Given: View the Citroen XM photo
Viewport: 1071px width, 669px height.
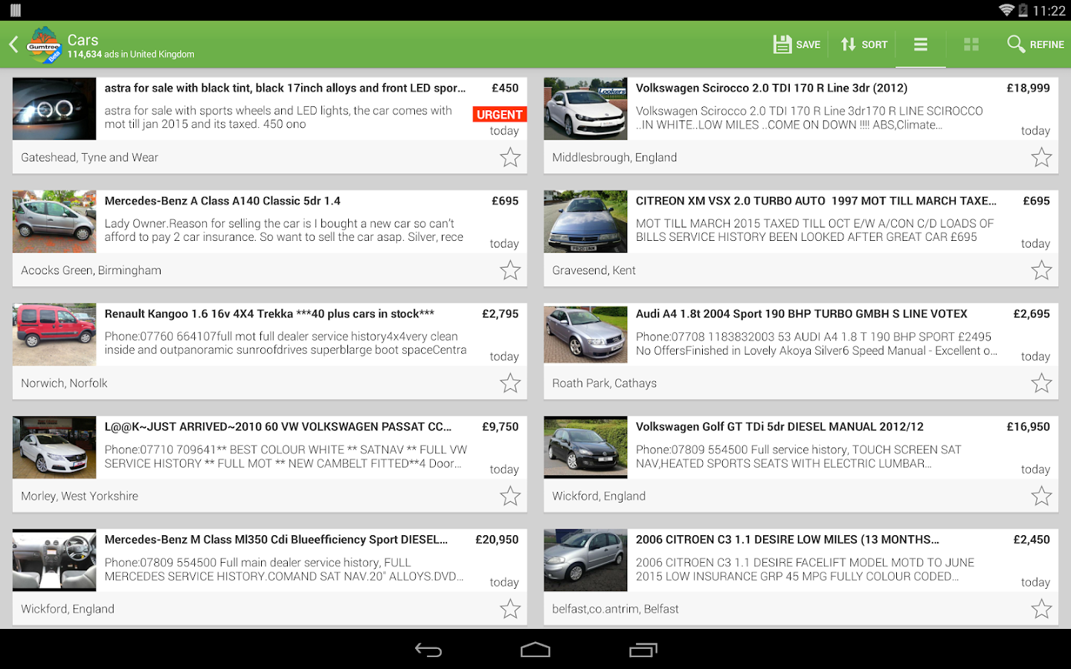Looking at the screenshot, I should coord(585,222).
